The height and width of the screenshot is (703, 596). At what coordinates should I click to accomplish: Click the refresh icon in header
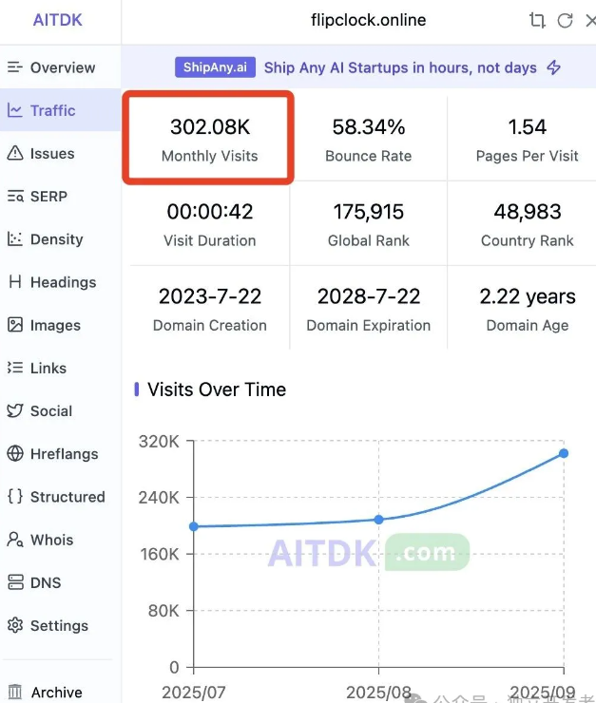pyautogui.click(x=565, y=20)
